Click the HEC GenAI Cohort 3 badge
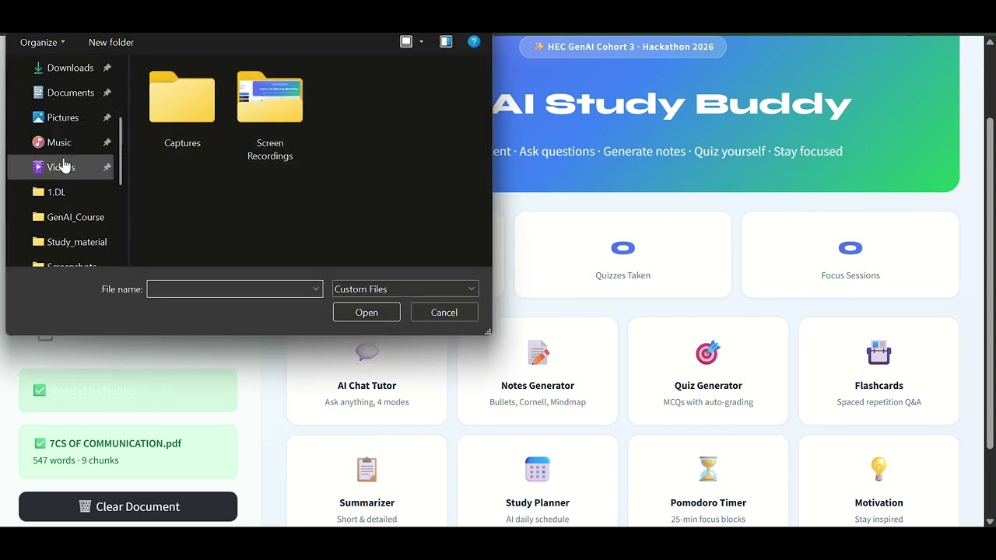Viewport: 996px width, 560px height. [x=622, y=47]
